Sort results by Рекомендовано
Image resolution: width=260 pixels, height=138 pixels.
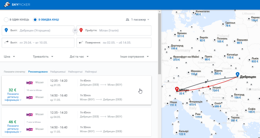pyautogui.click(x=38, y=72)
